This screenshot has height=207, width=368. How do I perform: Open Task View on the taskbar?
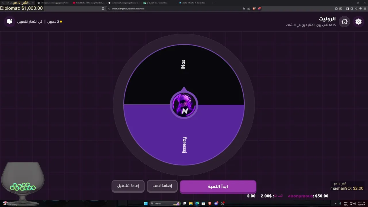point(185,204)
